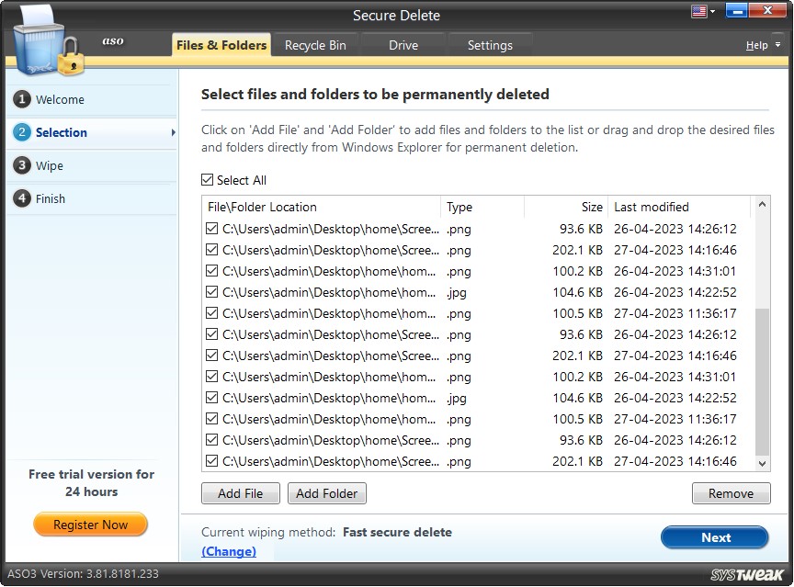Image resolution: width=794 pixels, height=587 pixels.
Task: Uncheck the first Screenshot png file entry
Action: coord(211,229)
